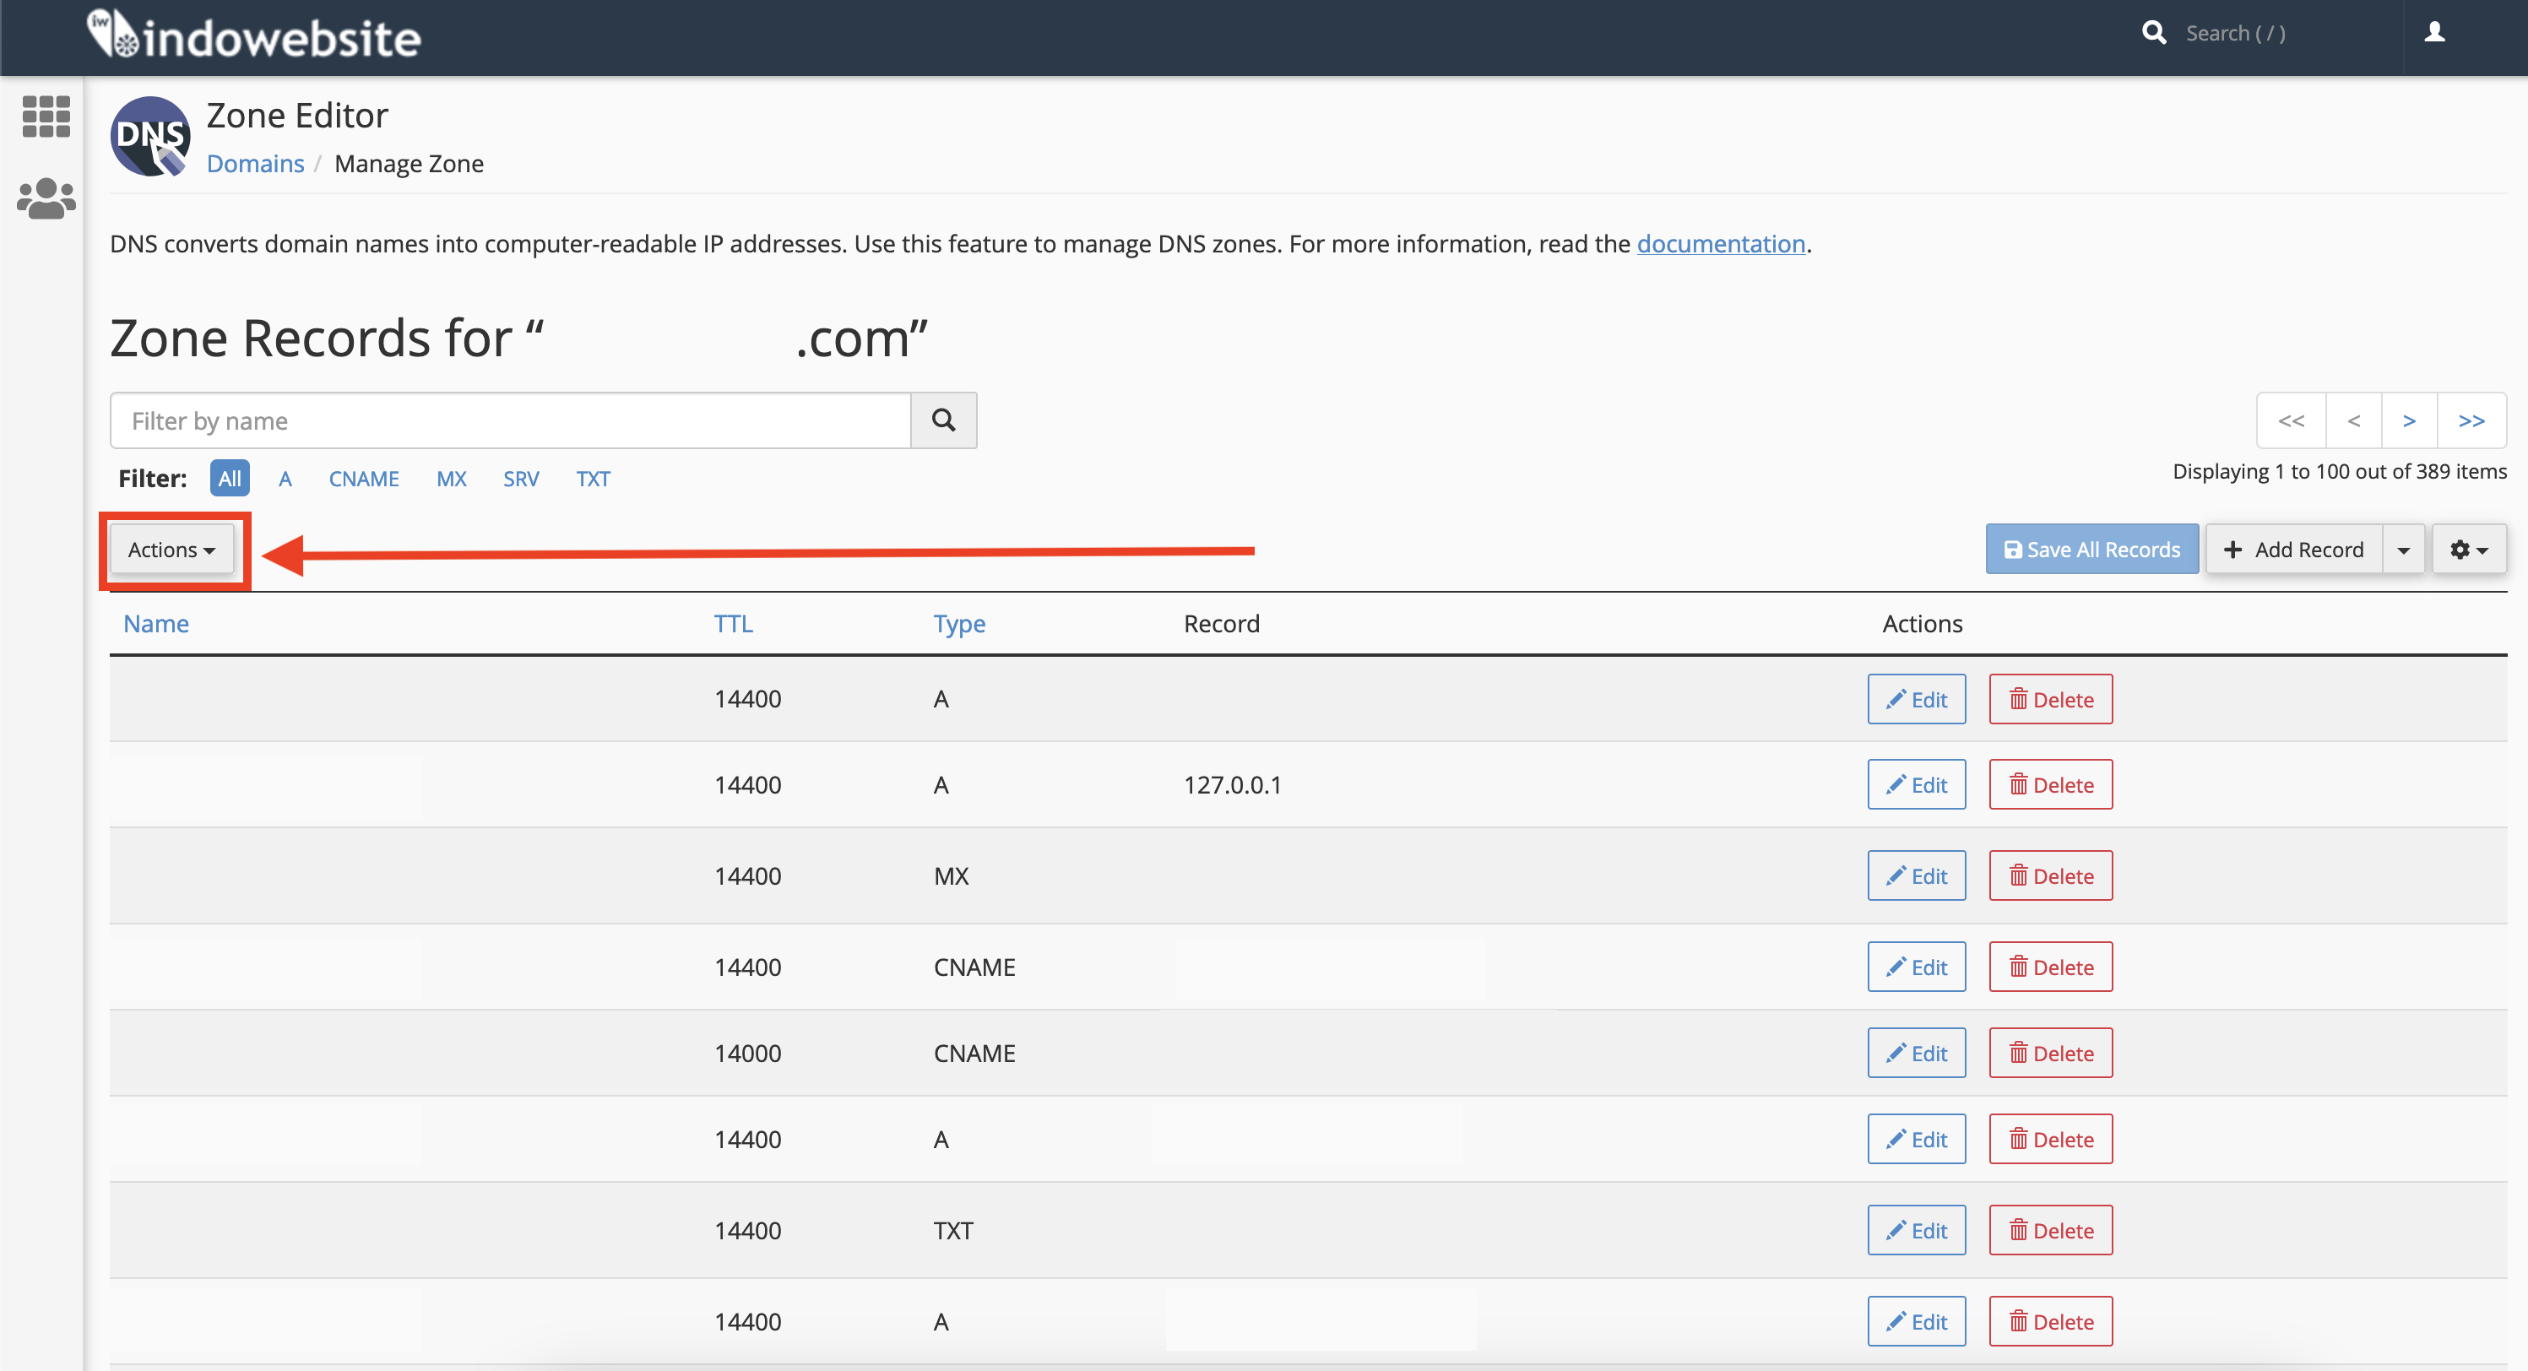Toggle the CNAME filter pill
The height and width of the screenshot is (1371, 2528).
point(363,478)
